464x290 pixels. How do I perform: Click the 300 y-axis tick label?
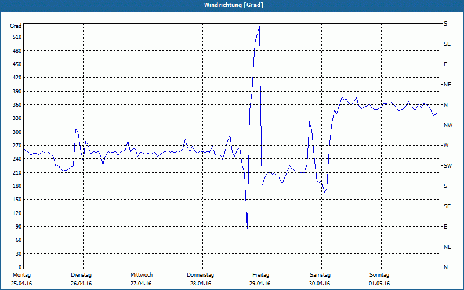tap(17, 132)
